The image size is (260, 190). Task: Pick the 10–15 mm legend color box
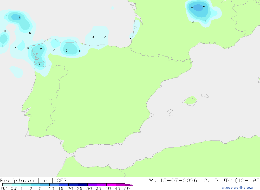(x=54, y=185)
